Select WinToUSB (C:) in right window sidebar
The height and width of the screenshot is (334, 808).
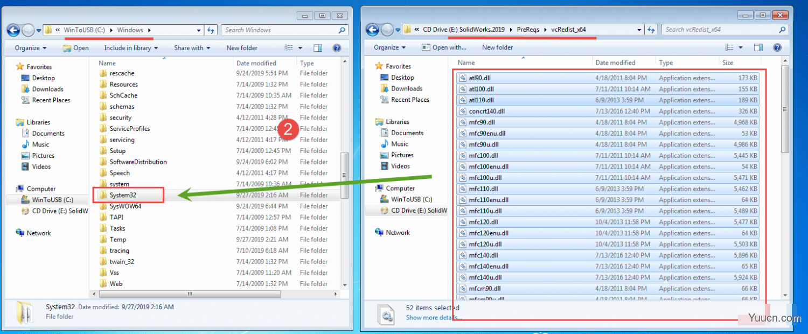coord(407,199)
